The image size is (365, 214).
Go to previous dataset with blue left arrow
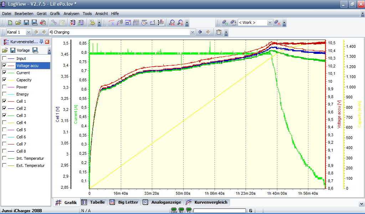tap(200, 32)
